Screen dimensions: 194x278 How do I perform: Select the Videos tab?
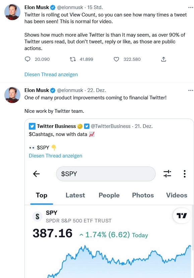[x=177, y=195]
